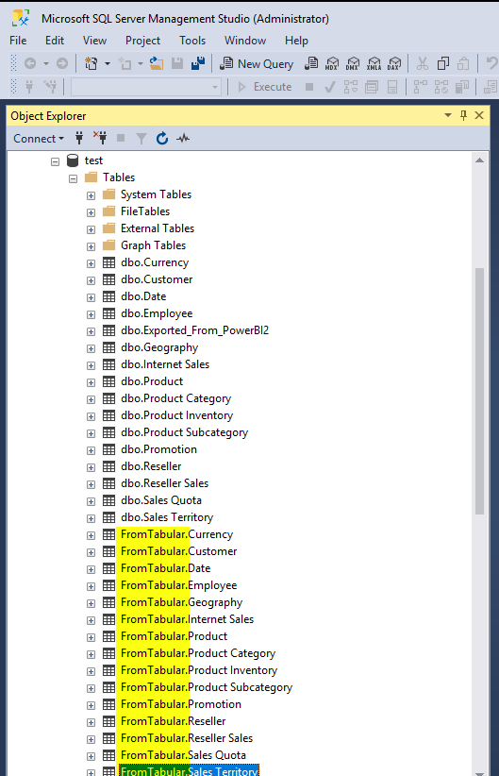This screenshot has width=499, height=776.
Task: Open the Connect dropdown in Object Explorer
Action: (x=39, y=139)
